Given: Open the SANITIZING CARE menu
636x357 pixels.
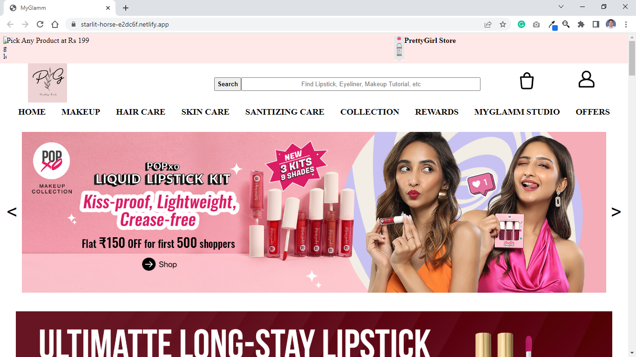Looking at the screenshot, I should click(285, 112).
